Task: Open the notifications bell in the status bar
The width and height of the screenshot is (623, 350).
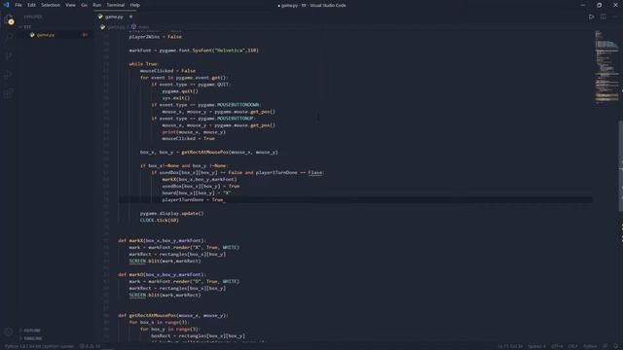Action: (x=615, y=346)
